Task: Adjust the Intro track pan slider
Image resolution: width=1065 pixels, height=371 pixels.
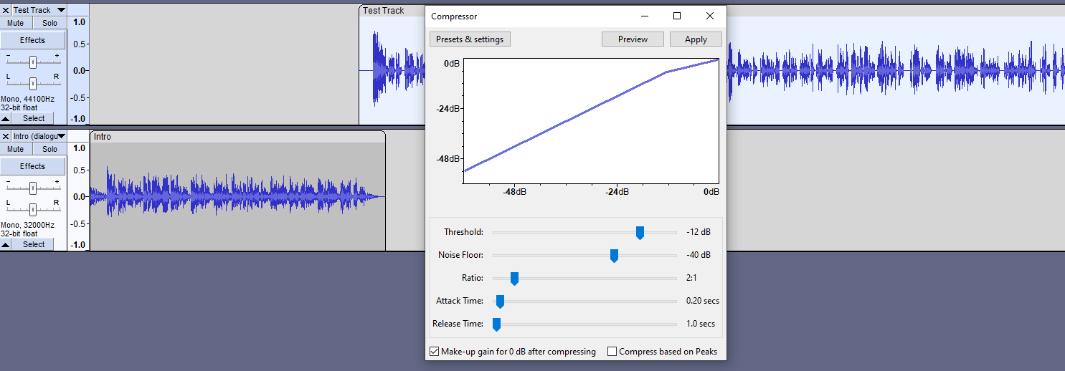Action: click(x=33, y=209)
